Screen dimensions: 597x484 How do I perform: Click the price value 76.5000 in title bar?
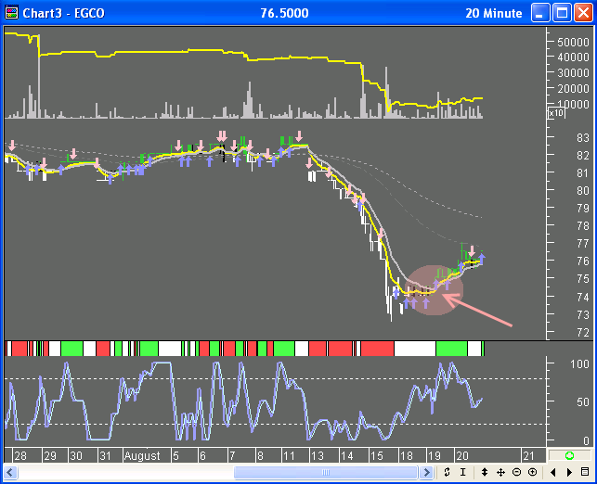click(284, 13)
